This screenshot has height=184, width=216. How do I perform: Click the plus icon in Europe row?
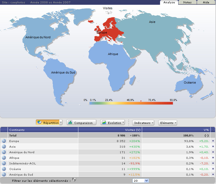tap(213, 141)
